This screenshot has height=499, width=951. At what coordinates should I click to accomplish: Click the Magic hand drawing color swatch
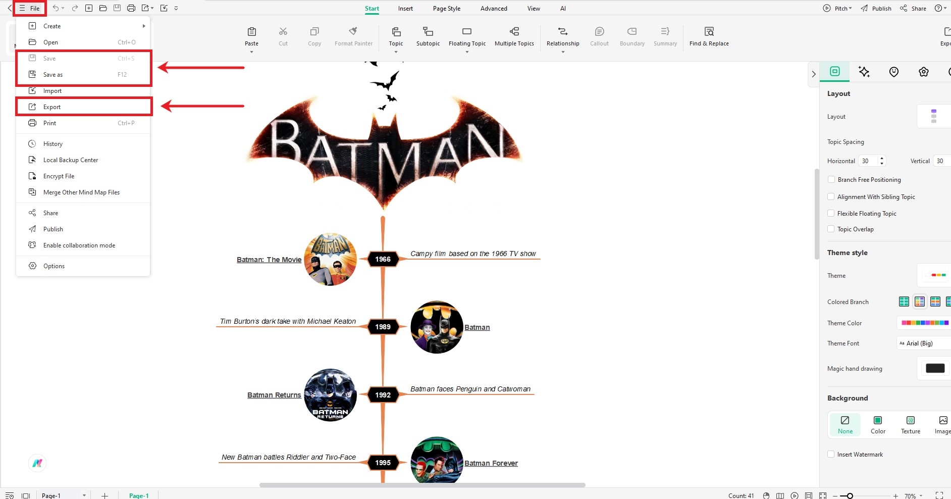pyautogui.click(x=935, y=368)
